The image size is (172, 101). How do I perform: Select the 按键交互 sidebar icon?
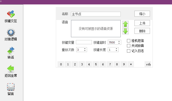[x=11, y=14]
